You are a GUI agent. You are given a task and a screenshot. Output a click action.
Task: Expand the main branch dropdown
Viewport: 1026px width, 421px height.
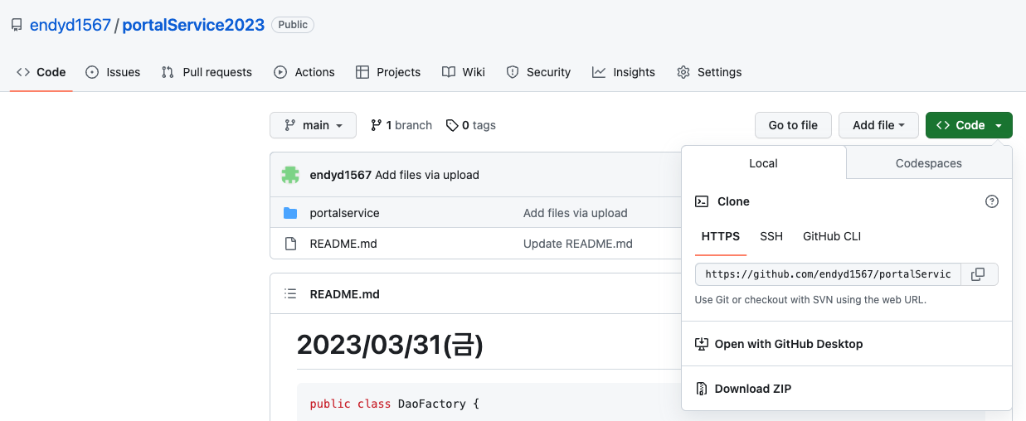313,125
